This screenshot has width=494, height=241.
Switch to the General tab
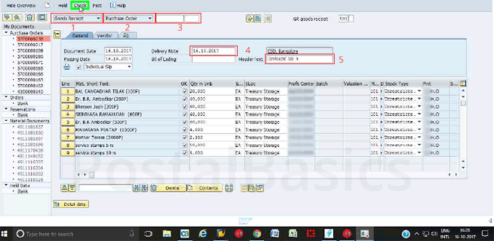(x=80, y=36)
